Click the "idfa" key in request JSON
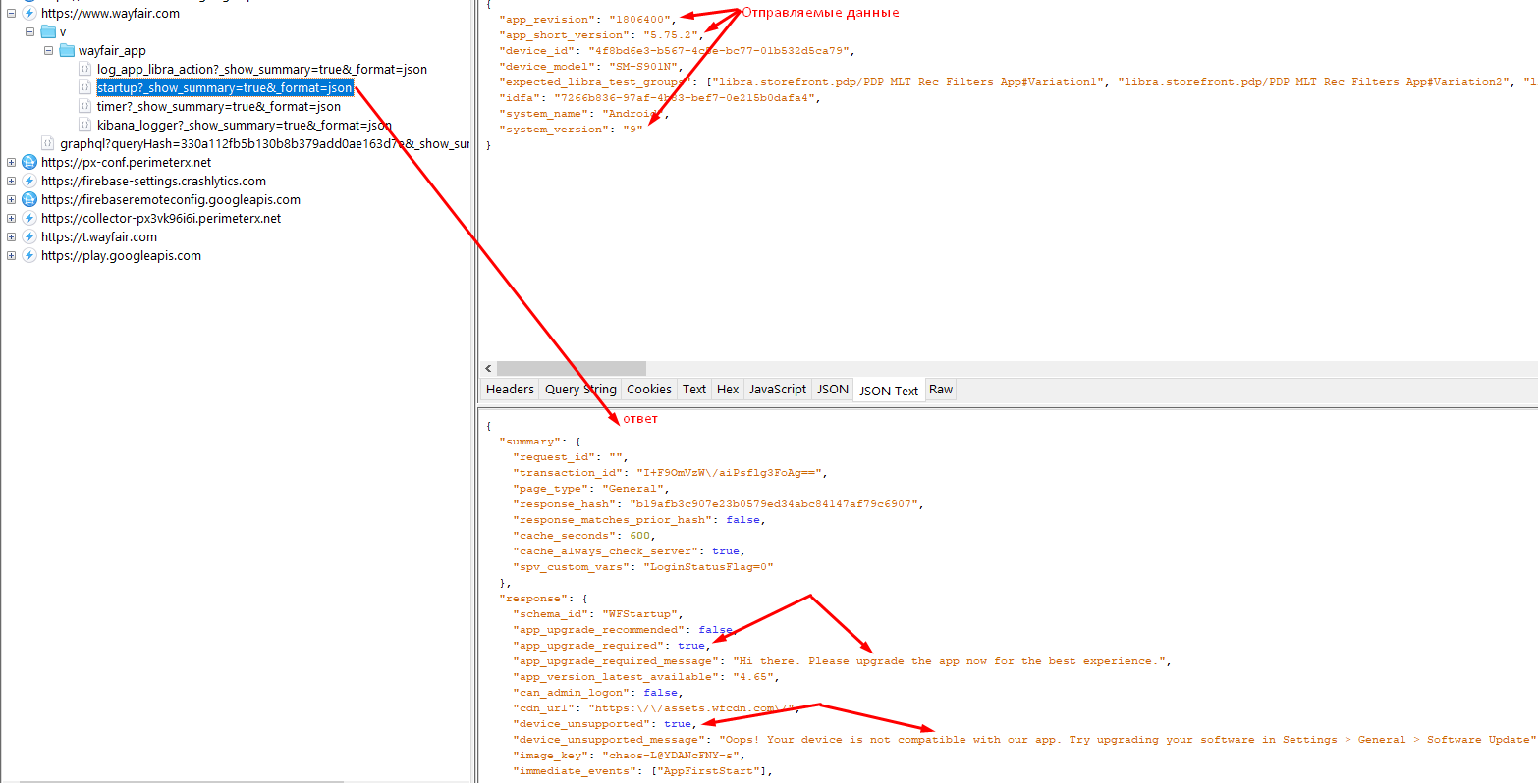This screenshot has height=783, width=1538. (x=519, y=98)
